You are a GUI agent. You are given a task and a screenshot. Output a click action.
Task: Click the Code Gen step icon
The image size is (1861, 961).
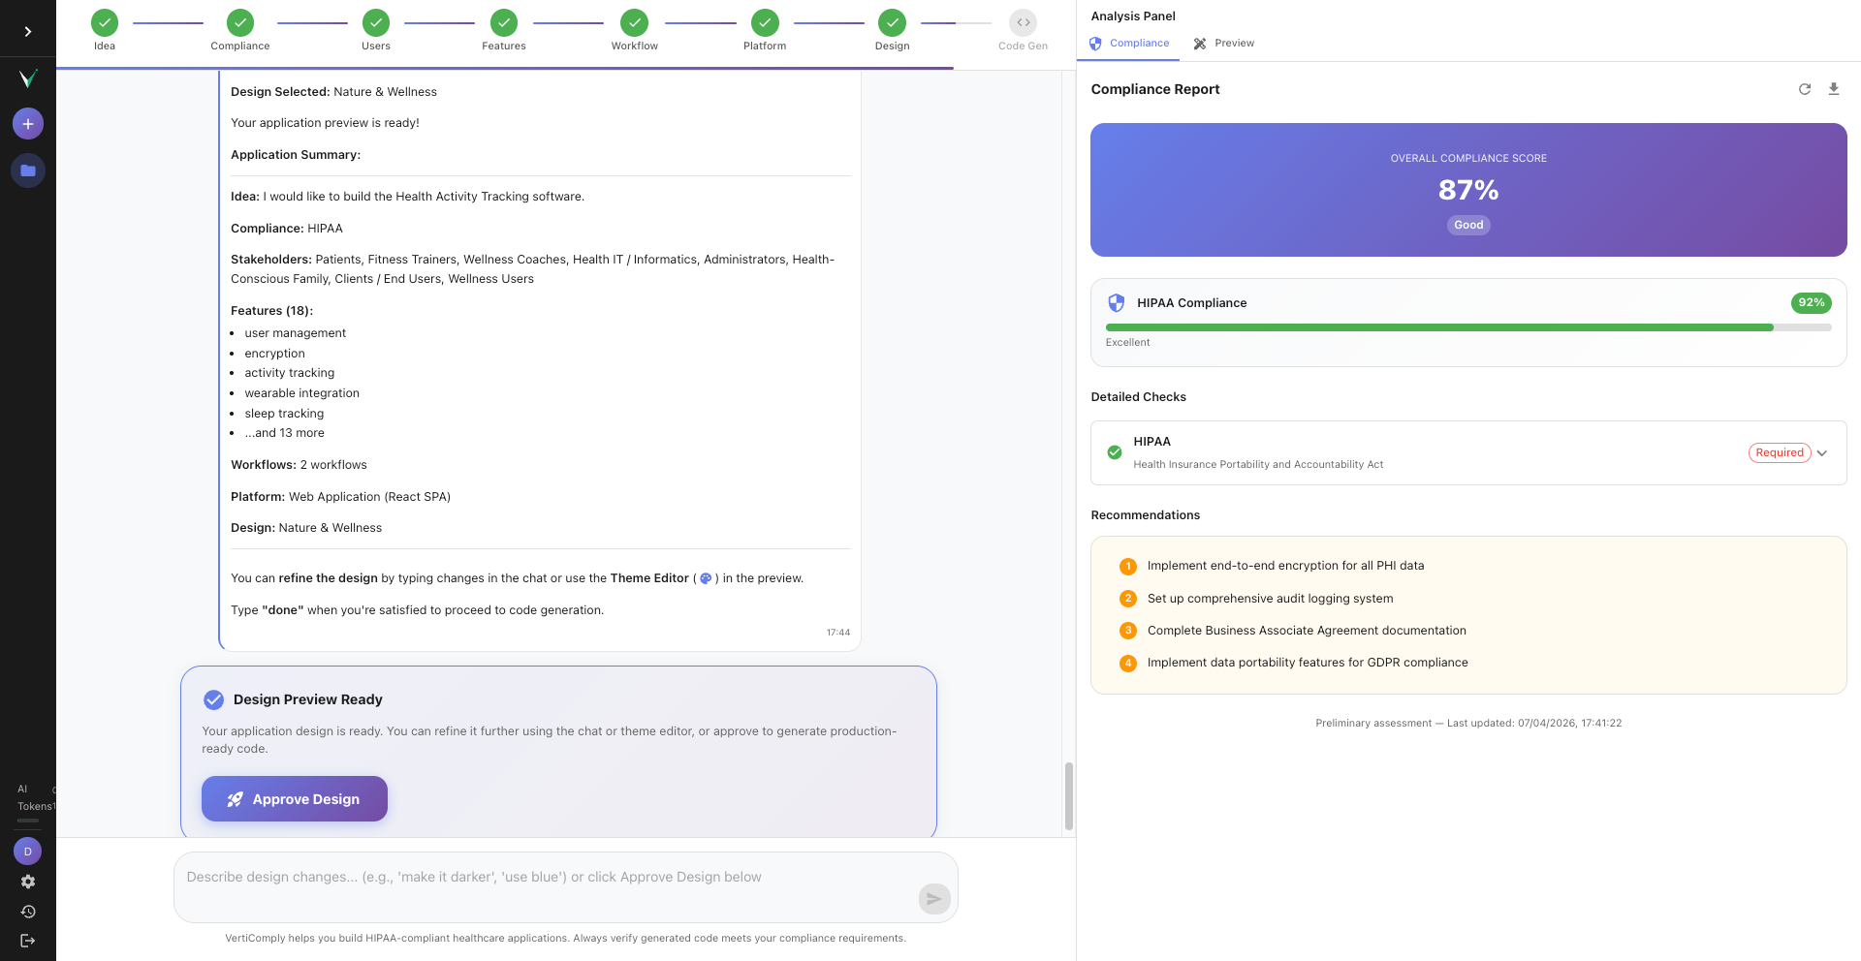point(1023,21)
